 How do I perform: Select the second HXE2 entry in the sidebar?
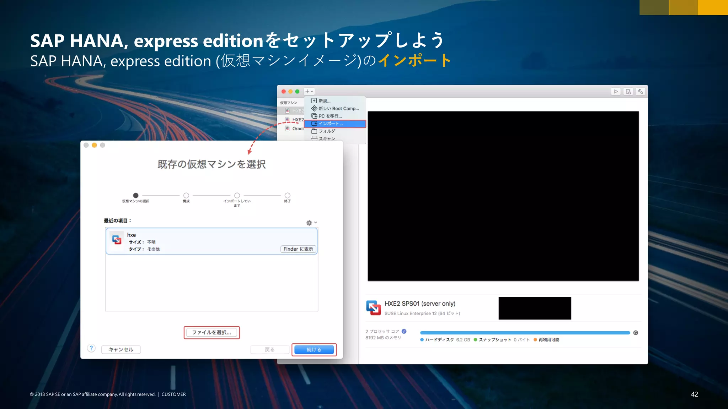(x=291, y=120)
